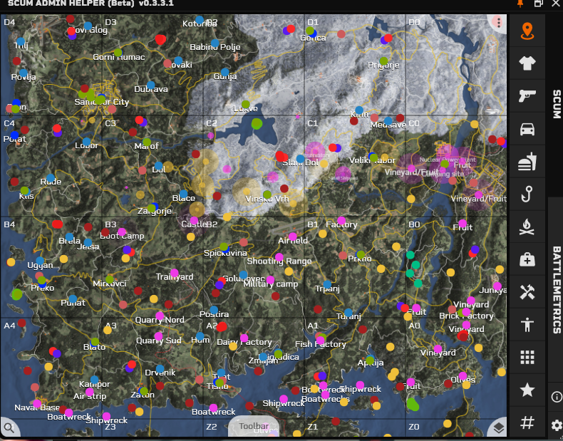Open the clothing (t-shirt) category
Screen dimensions: 563x441
[x=527, y=63]
